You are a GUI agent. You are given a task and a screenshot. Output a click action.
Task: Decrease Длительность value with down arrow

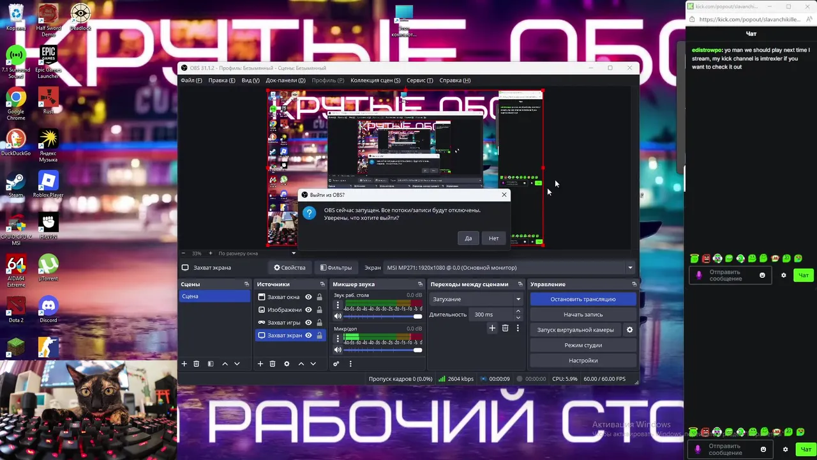[x=518, y=318]
